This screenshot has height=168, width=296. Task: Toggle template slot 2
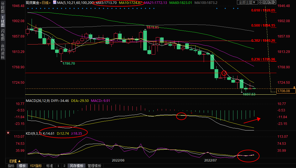click(x=64, y=166)
